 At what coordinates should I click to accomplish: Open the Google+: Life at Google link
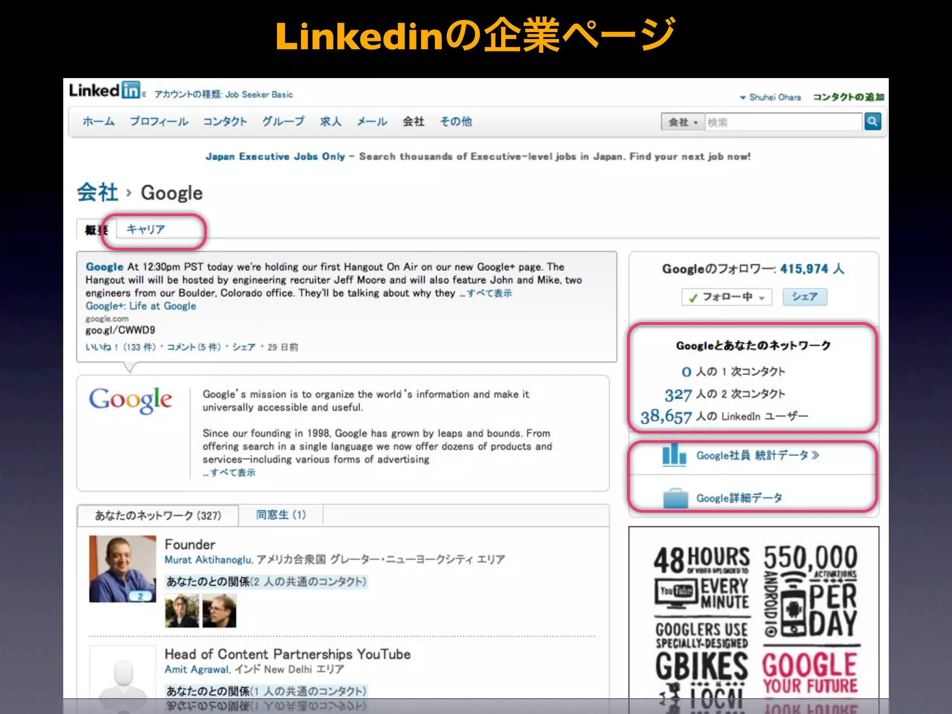click(141, 306)
